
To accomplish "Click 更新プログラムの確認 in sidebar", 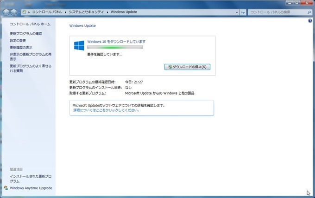I will 26,33.
